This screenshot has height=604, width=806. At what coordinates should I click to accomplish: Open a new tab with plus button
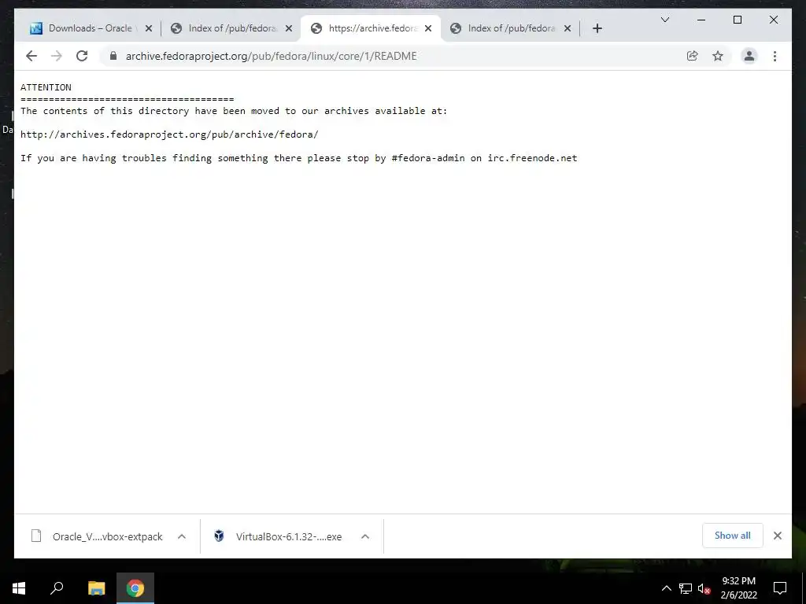click(x=597, y=28)
